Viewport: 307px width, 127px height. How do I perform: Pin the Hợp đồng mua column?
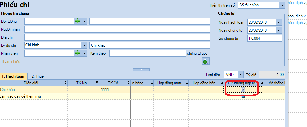pyautogui.click(x=187, y=83)
